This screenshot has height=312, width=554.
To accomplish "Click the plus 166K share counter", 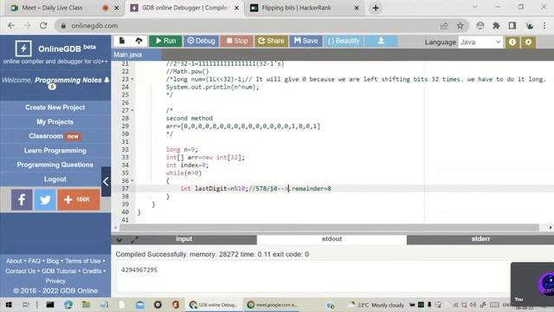I will click(x=79, y=199).
